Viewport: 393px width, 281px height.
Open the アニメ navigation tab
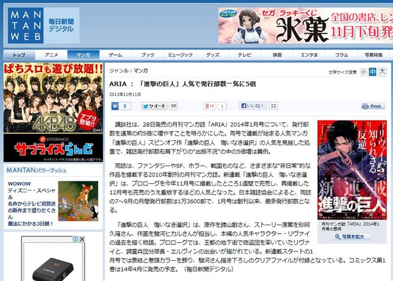(51, 55)
